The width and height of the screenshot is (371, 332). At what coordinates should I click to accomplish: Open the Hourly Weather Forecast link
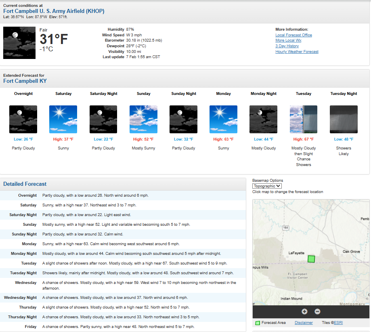coord(297,52)
